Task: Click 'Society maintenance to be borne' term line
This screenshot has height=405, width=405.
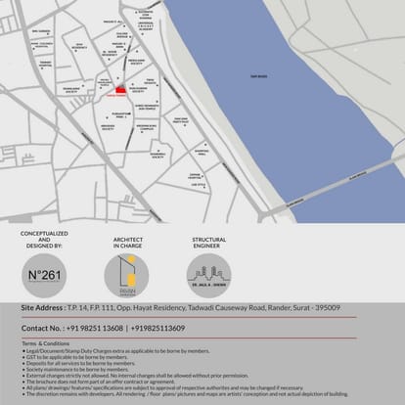Action: pyautogui.click(x=75, y=370)
